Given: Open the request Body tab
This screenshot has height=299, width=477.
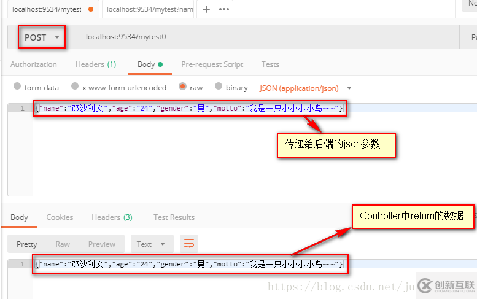Looking at the screenshot, I should pos(150,64).
